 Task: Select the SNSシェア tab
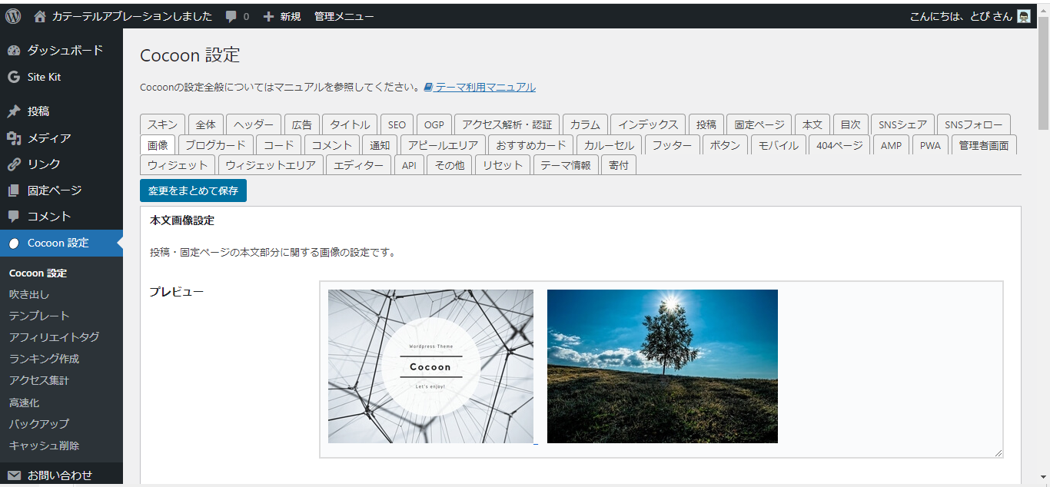pos(903,124)
